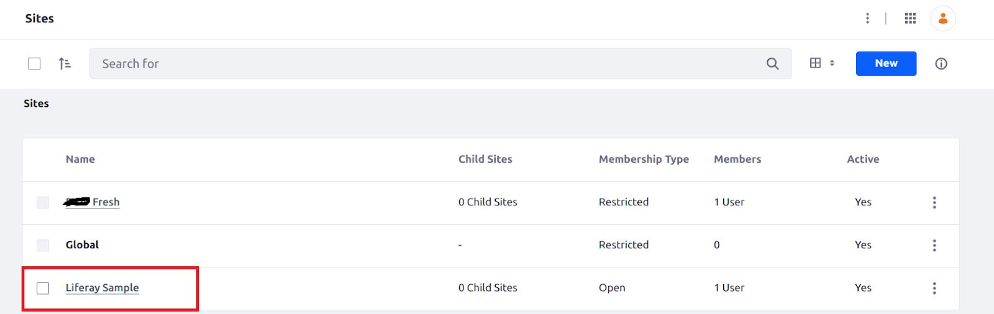Check the Liferay Sample row checkbox
Viewport: 994px width, 314px height.
pos(43,288)
